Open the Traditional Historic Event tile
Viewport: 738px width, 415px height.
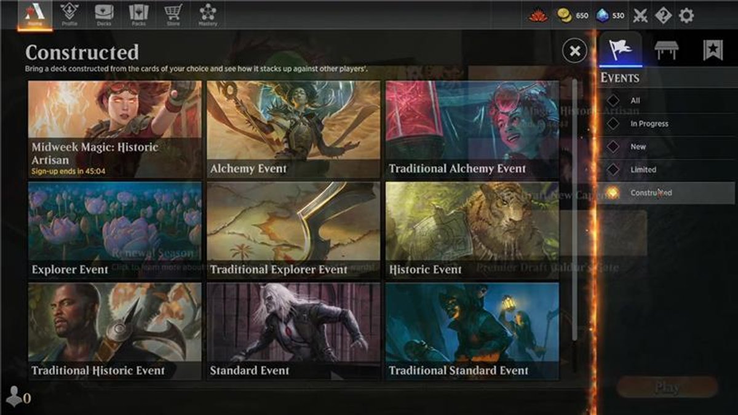point(114,331)
